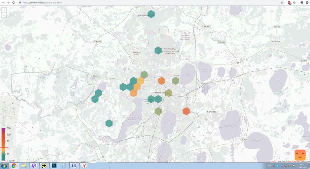Open the Windows Start menu
This screenshot has width=310, height=169.
[4, 166]
